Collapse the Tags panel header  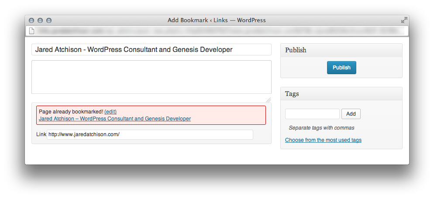(x=341, y=94)
